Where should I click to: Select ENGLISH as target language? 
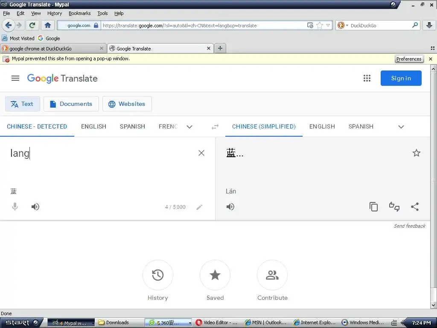coord(322,126)
